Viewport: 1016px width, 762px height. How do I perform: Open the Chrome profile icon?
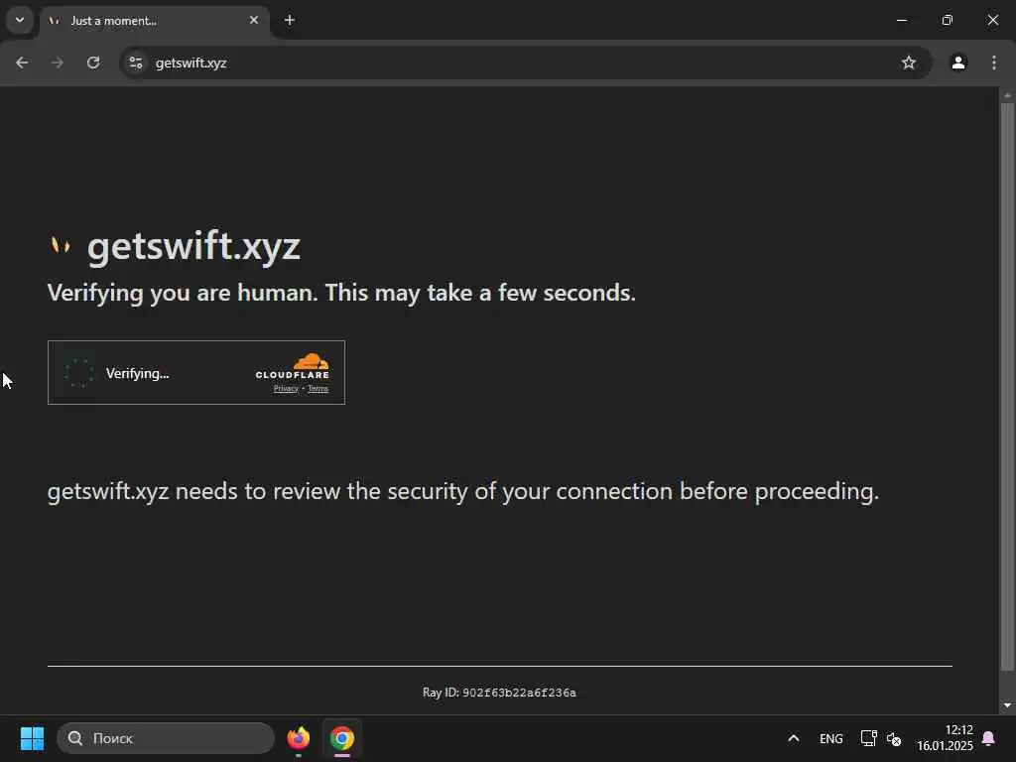[958, 63]
